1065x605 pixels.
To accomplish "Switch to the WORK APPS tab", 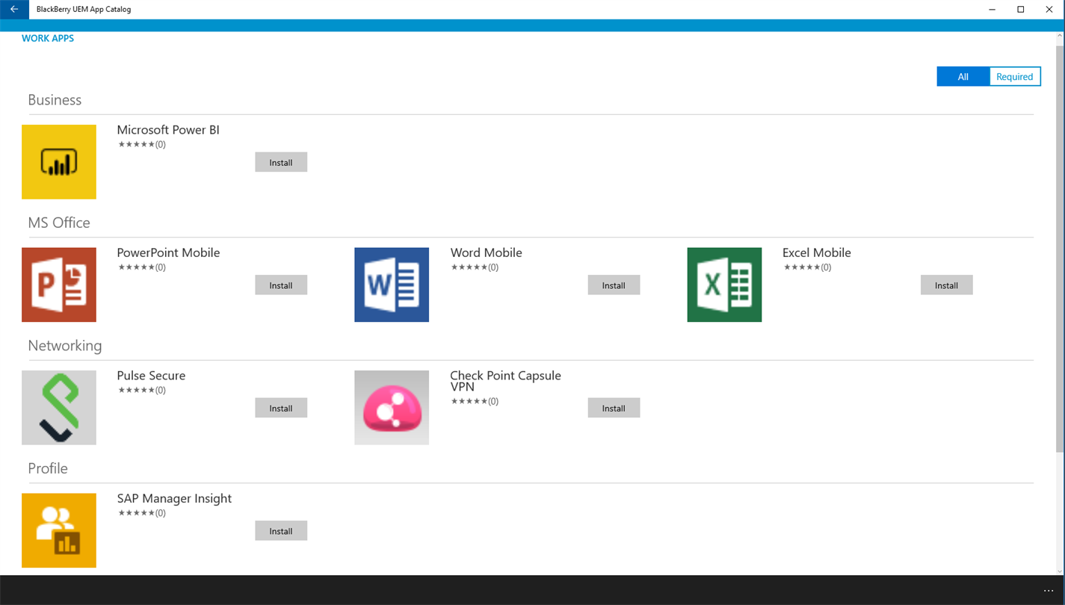I will tap(48, 38).
